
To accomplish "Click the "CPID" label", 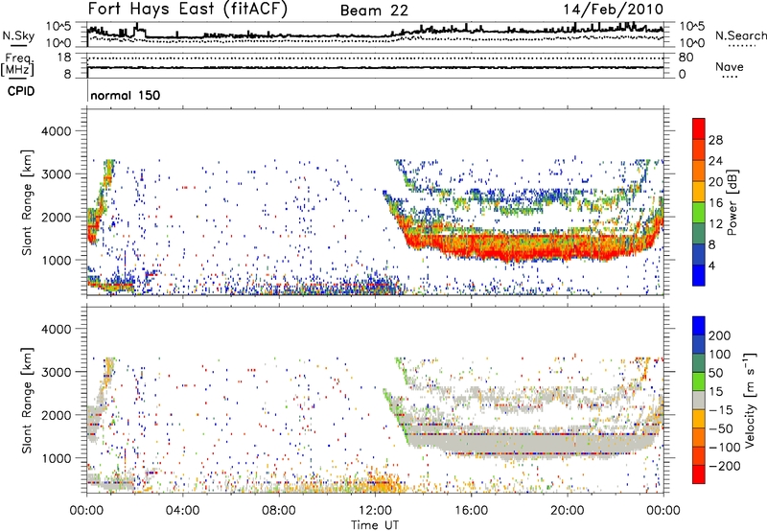I will click(21, 91).
